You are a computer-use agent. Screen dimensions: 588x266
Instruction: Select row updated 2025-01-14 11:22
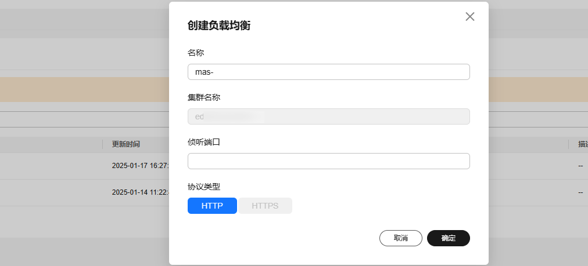tap(139, 192)
